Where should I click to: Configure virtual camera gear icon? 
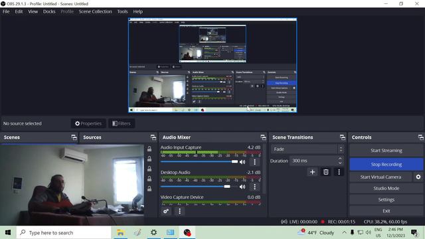click(x=418, y=177)
